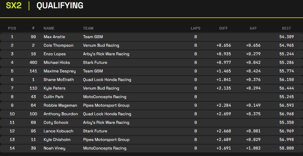Click Enzo Lopes rider name
Viewport: 303px width, 156px height.
[x=54, y=54]
